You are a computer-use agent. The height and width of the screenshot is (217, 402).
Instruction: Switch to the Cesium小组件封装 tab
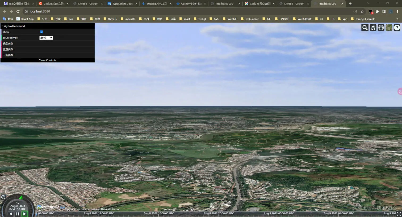coord(191,4)
